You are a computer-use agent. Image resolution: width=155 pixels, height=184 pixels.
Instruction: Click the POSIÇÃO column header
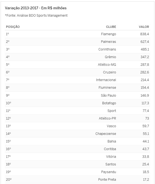[13, 27]
